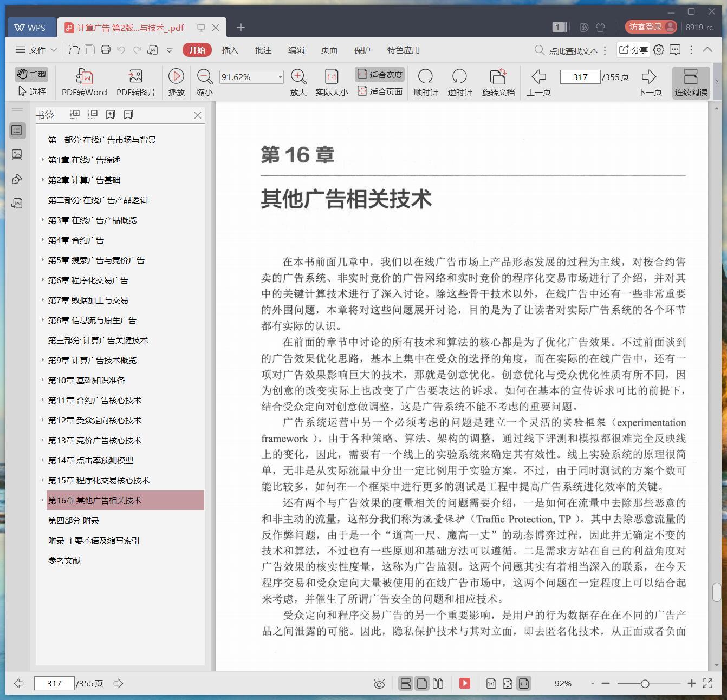The height and width of the screenshot is (700, 727).
Task: Toggle continuous reading (连续阅读)
Action: click(691, 82)
